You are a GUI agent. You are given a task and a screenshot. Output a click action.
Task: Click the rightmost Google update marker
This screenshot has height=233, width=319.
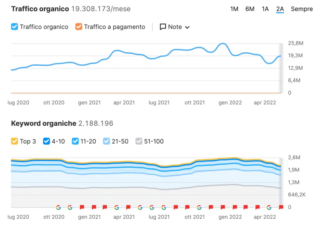click(269, 207)
